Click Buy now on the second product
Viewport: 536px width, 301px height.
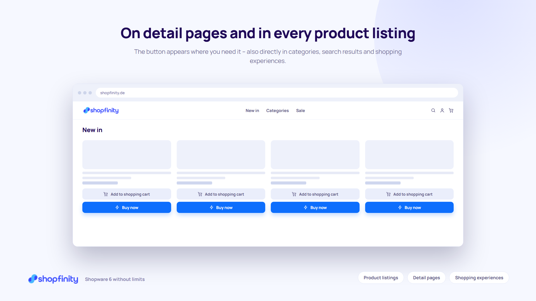[221, 207]
